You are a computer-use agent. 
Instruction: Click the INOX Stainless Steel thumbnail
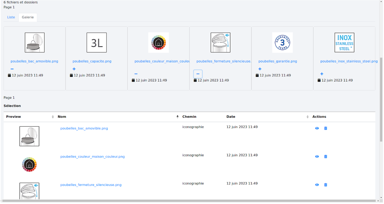344,43
